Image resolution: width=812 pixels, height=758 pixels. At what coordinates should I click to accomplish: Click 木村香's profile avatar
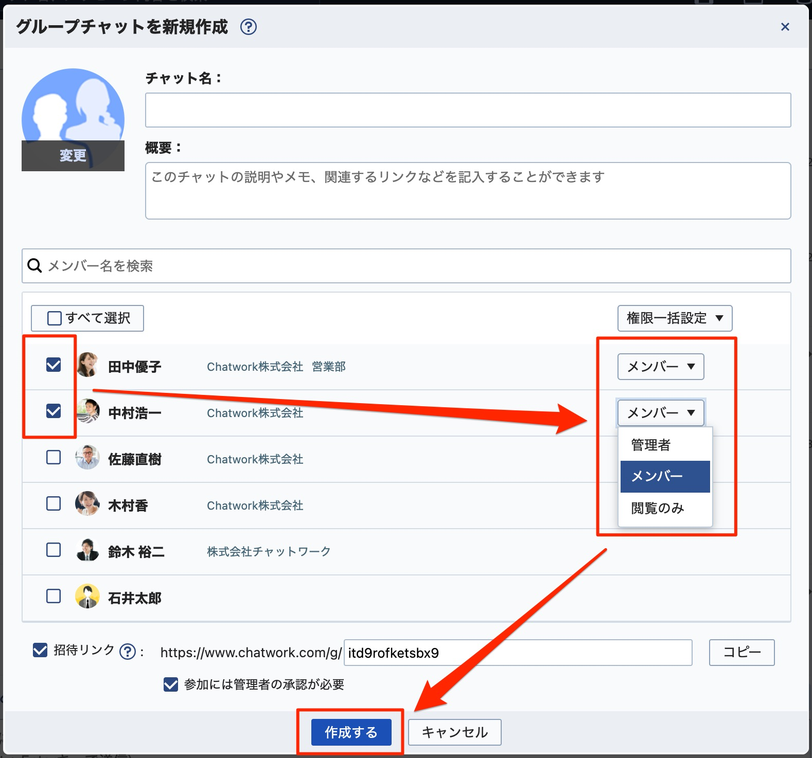coord(87,504)
